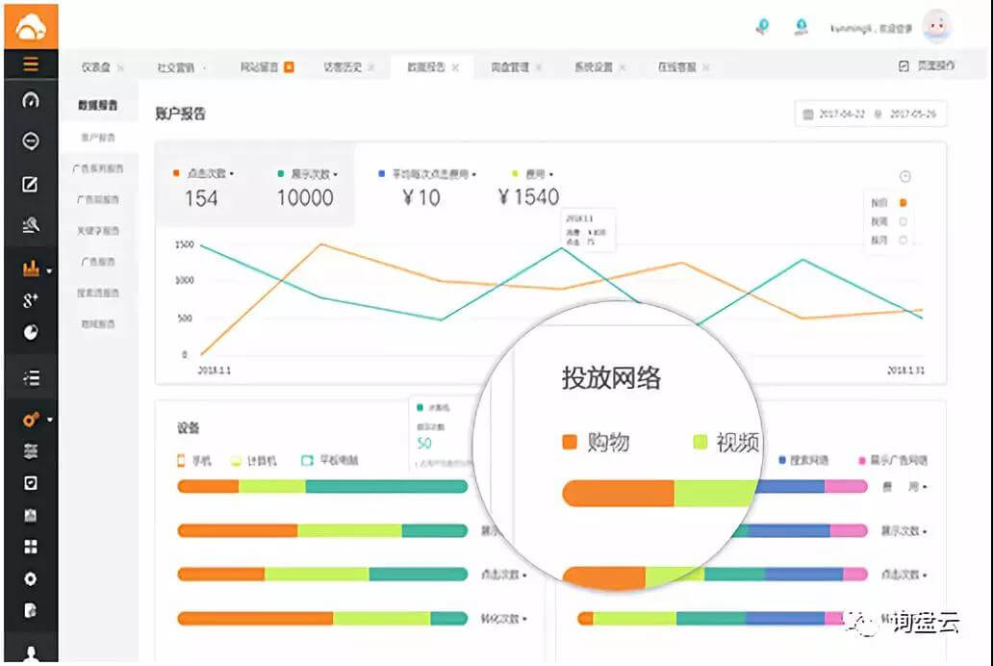Toggle the 展示广告网络 legend entry
This screenshot has width=993, height=666.
click(893, 460)
